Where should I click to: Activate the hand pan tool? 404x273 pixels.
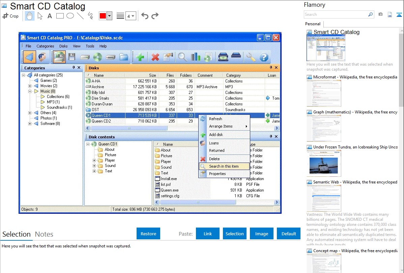(29, 16)
